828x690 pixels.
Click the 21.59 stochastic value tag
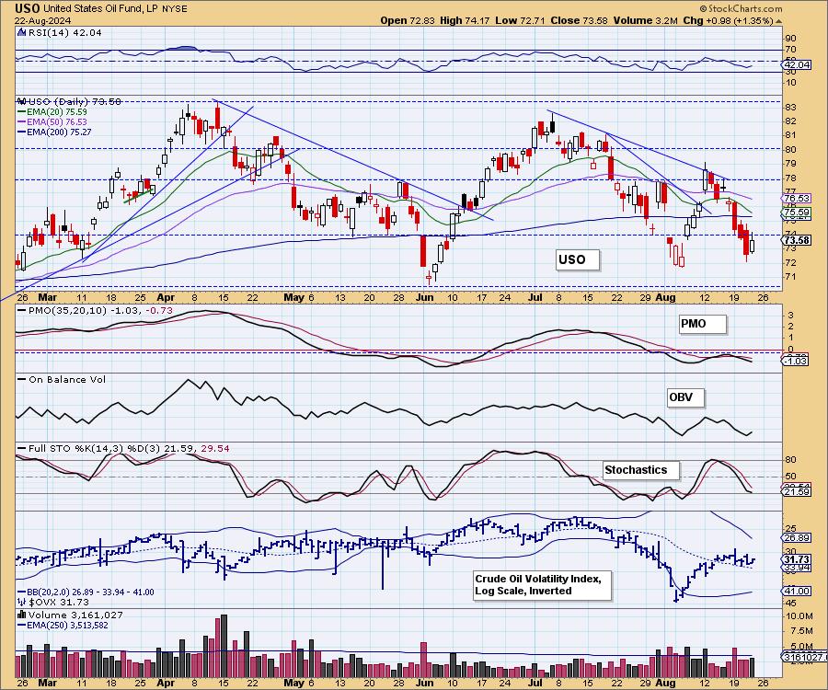click(x=798, y=491)
